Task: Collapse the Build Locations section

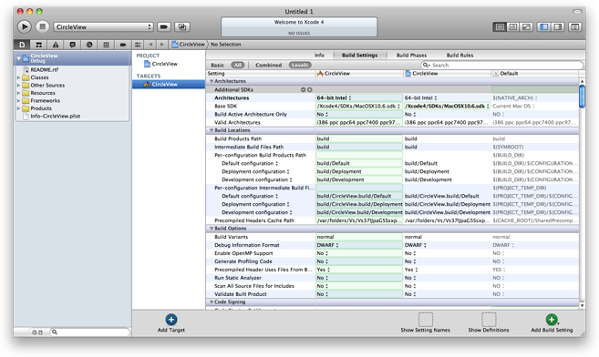Action: [x=212, y=130]
